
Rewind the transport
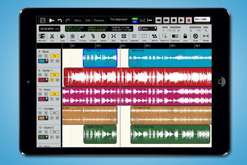(x=158, y=20)
